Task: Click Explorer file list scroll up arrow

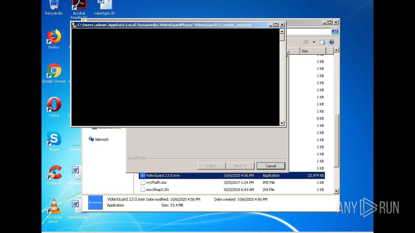Action: [x=336, y=50]
